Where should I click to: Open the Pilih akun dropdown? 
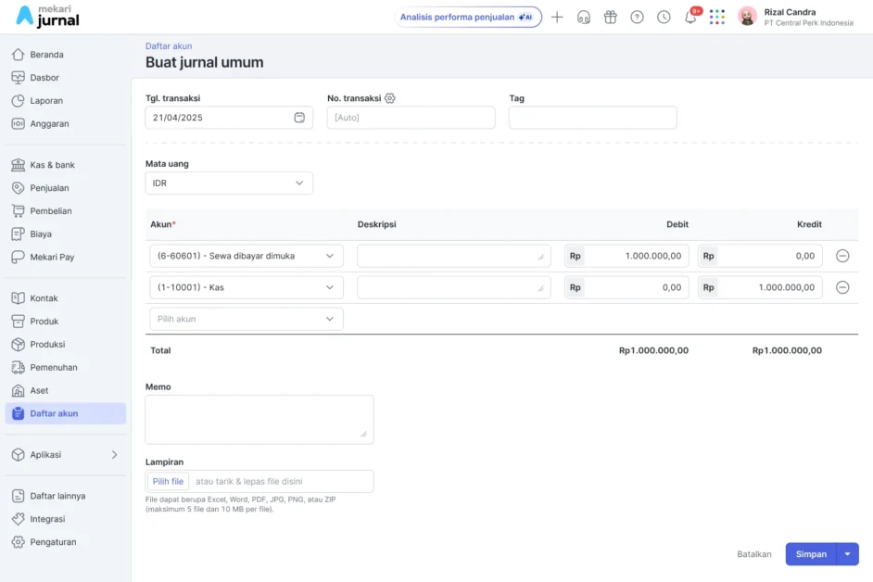(246, 319)
